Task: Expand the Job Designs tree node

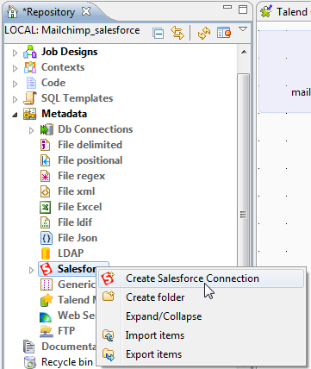Action: [15, 53]
